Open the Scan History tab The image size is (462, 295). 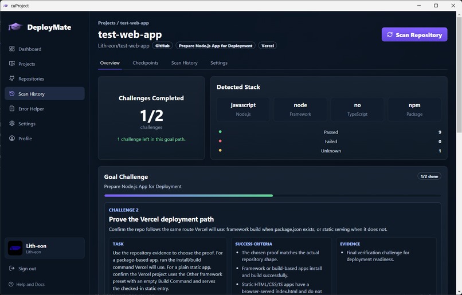(184, 62)
